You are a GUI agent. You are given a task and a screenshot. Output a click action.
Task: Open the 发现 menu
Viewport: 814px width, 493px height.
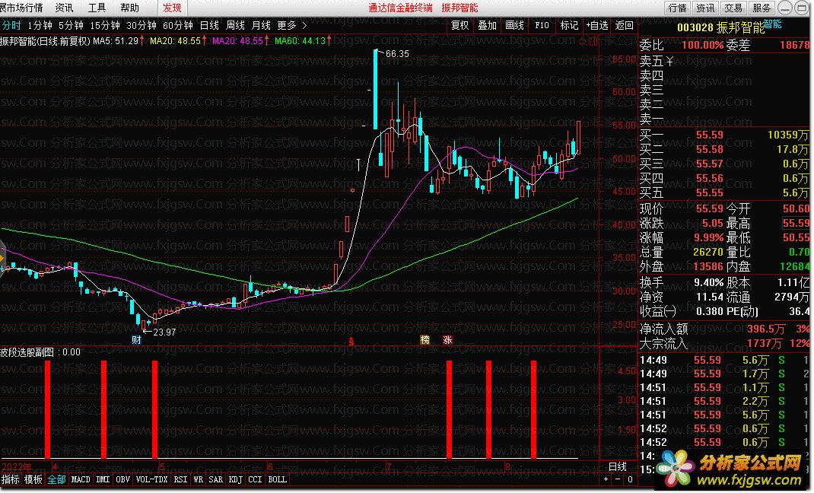pos(173,8)
